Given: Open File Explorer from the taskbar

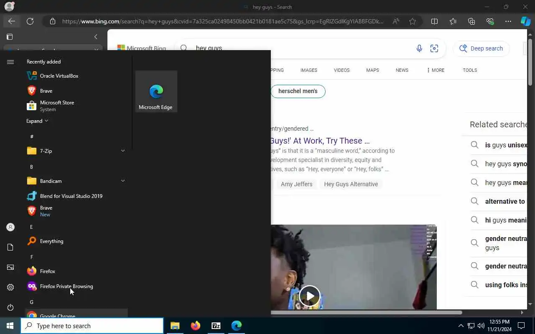Looking at the screenshot, I should tap(175, 326).
